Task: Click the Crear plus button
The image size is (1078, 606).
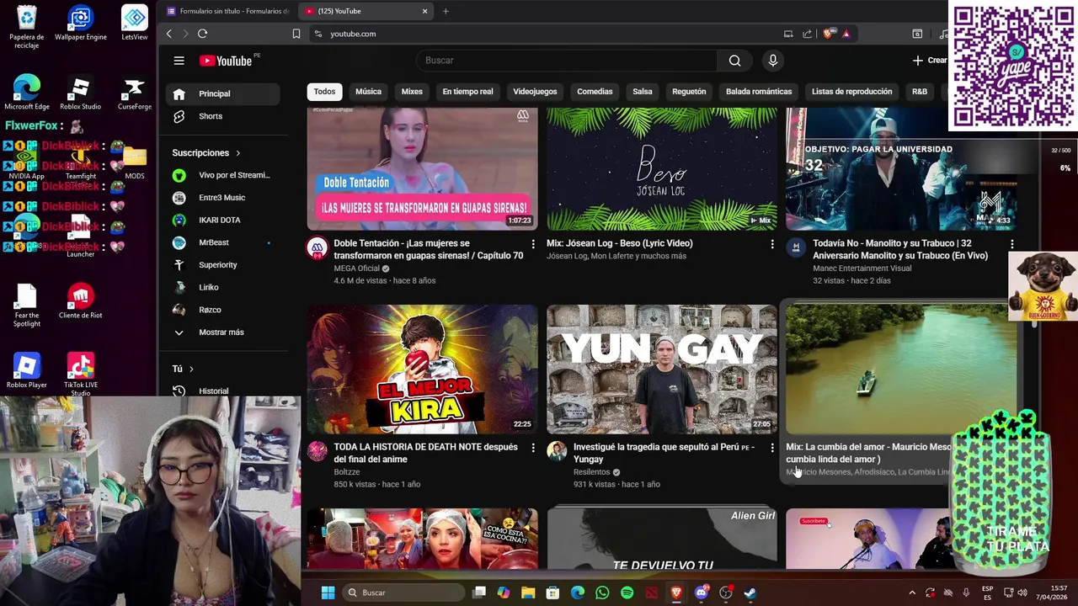Action: pos(931,61)
